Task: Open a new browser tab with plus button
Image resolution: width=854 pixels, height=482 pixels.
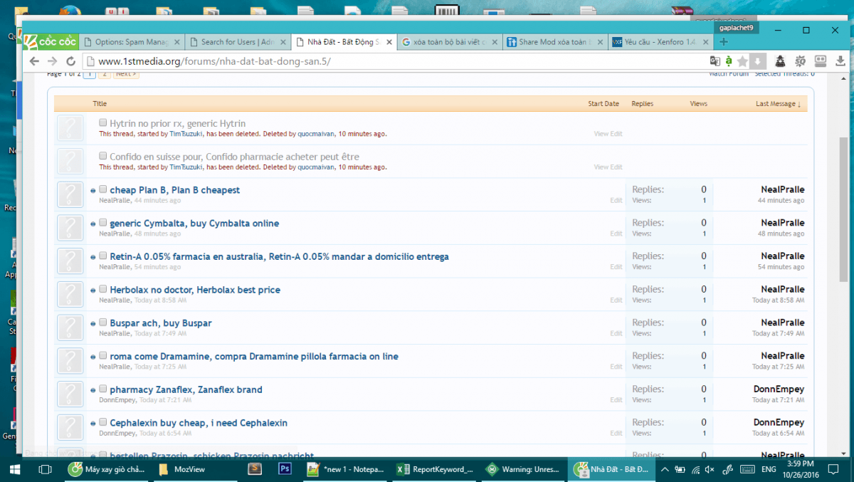Action: click(724, 42)
